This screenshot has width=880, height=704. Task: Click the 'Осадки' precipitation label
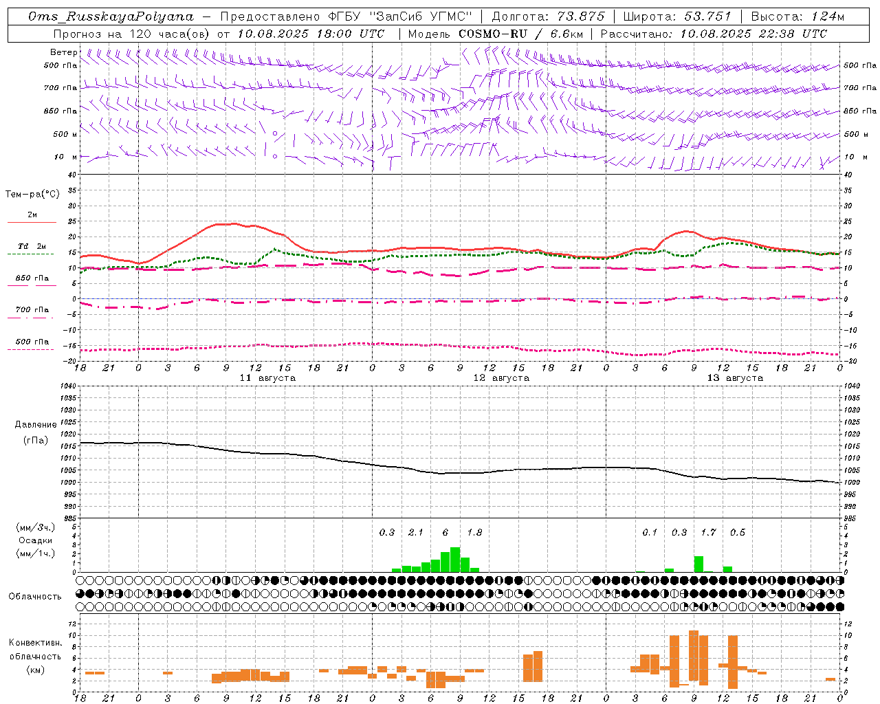[35, 540]
